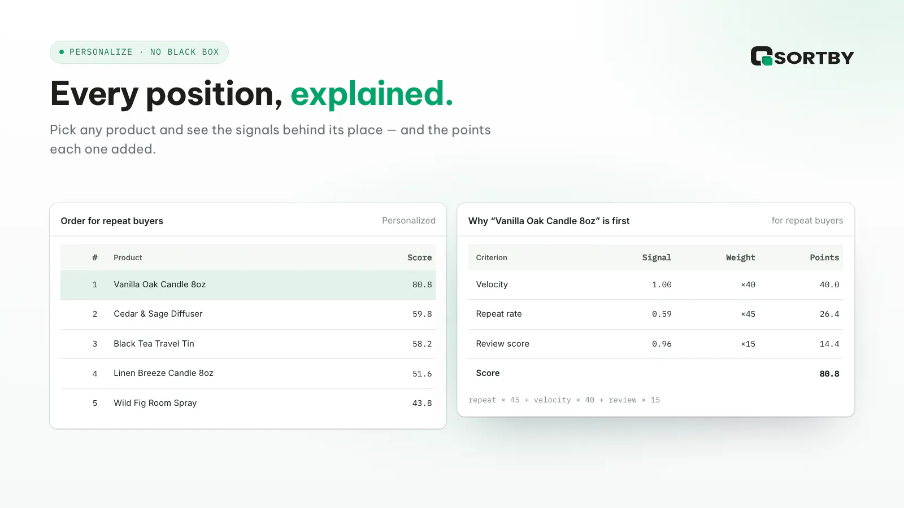Image resolution: width=904 pixels, height=508 pixels.
Task: Select the Linen Breeze Candle 8oz row
Action: point(248,374)
